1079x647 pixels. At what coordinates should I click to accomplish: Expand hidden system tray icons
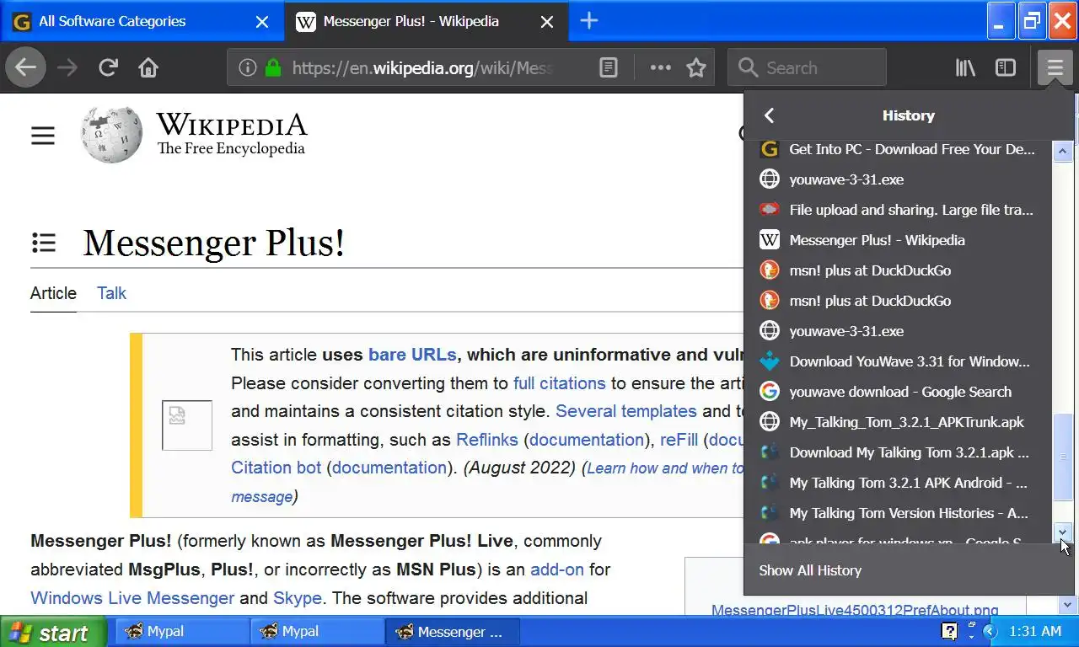[990, 632]
